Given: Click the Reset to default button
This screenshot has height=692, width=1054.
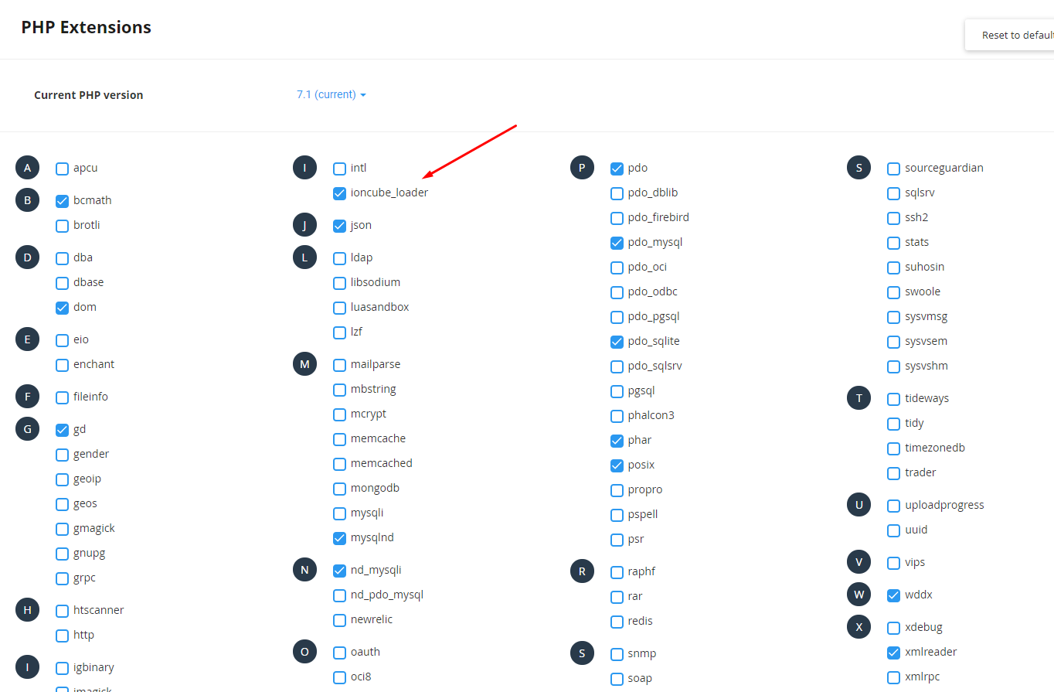Looking at the screenshot, I should pyautogui.click(x=1015, y=35).
